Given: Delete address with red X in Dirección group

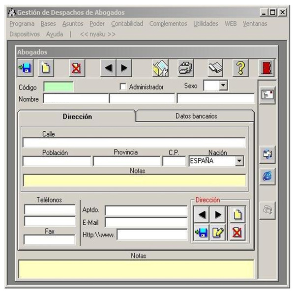Looking at the screenshot, I should pos(237,233).
